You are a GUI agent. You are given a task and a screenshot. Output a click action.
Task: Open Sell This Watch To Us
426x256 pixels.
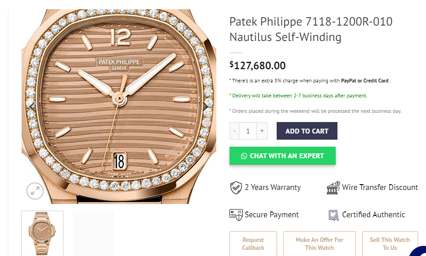click(x=390, y=244)
